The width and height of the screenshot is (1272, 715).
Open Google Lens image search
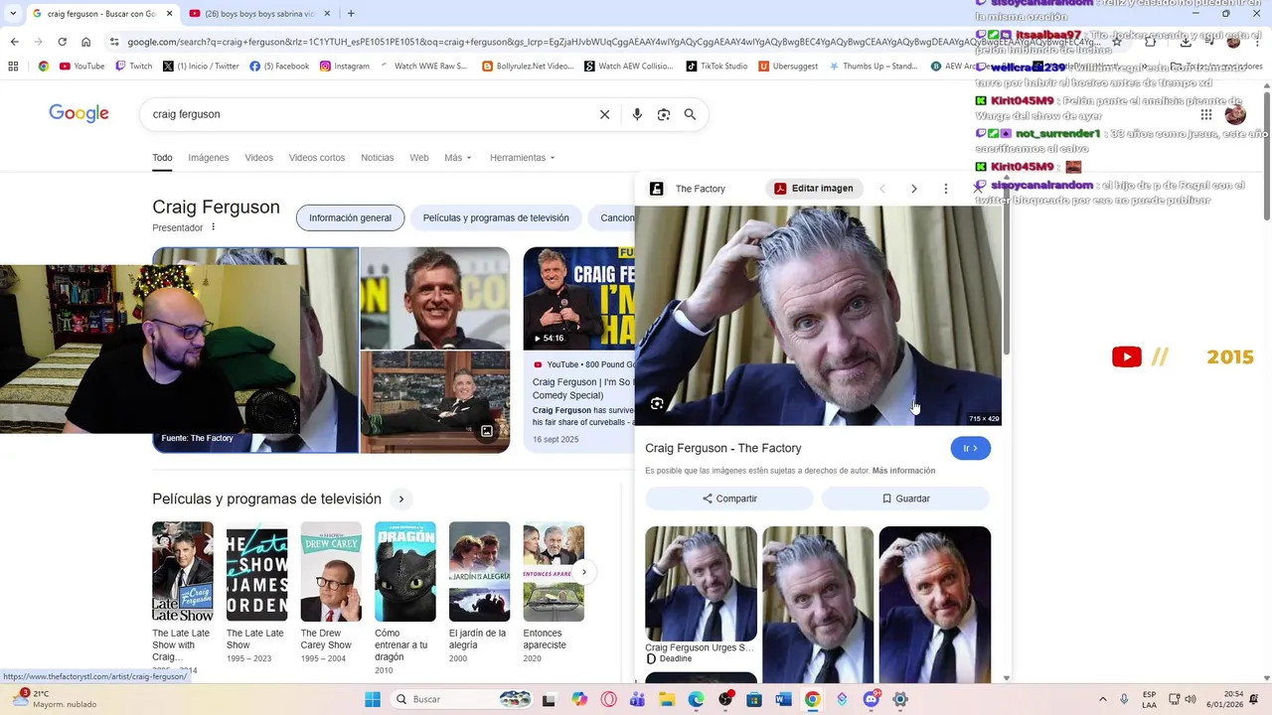(664, 114)
